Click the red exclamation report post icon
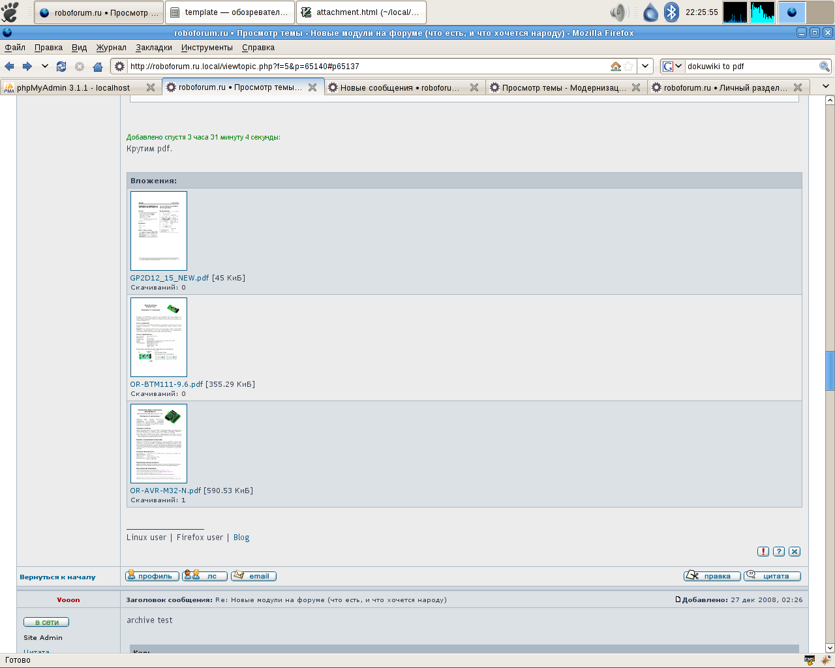 click(x=763, y=552)
